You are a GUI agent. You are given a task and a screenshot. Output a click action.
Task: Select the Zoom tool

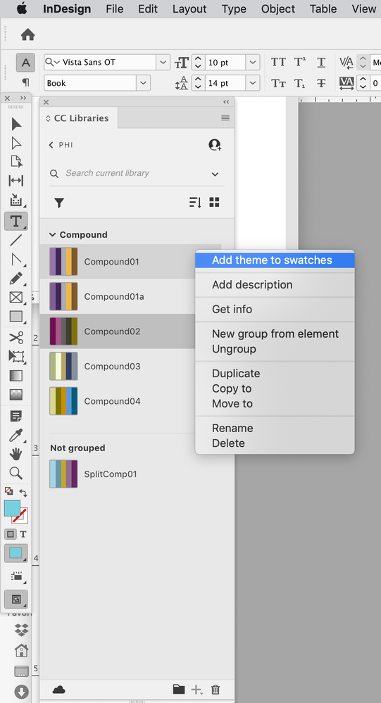coord(16,473)
